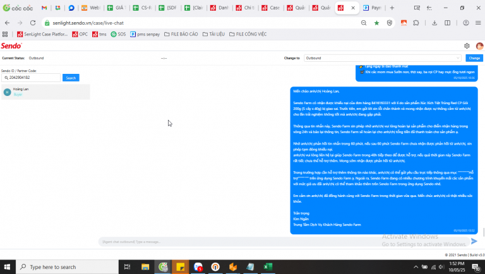Viewport: 485px width, 274px height.
Task: Expand the Change to status dropdown
Action: pyautogui.click(x=382, y=58)
